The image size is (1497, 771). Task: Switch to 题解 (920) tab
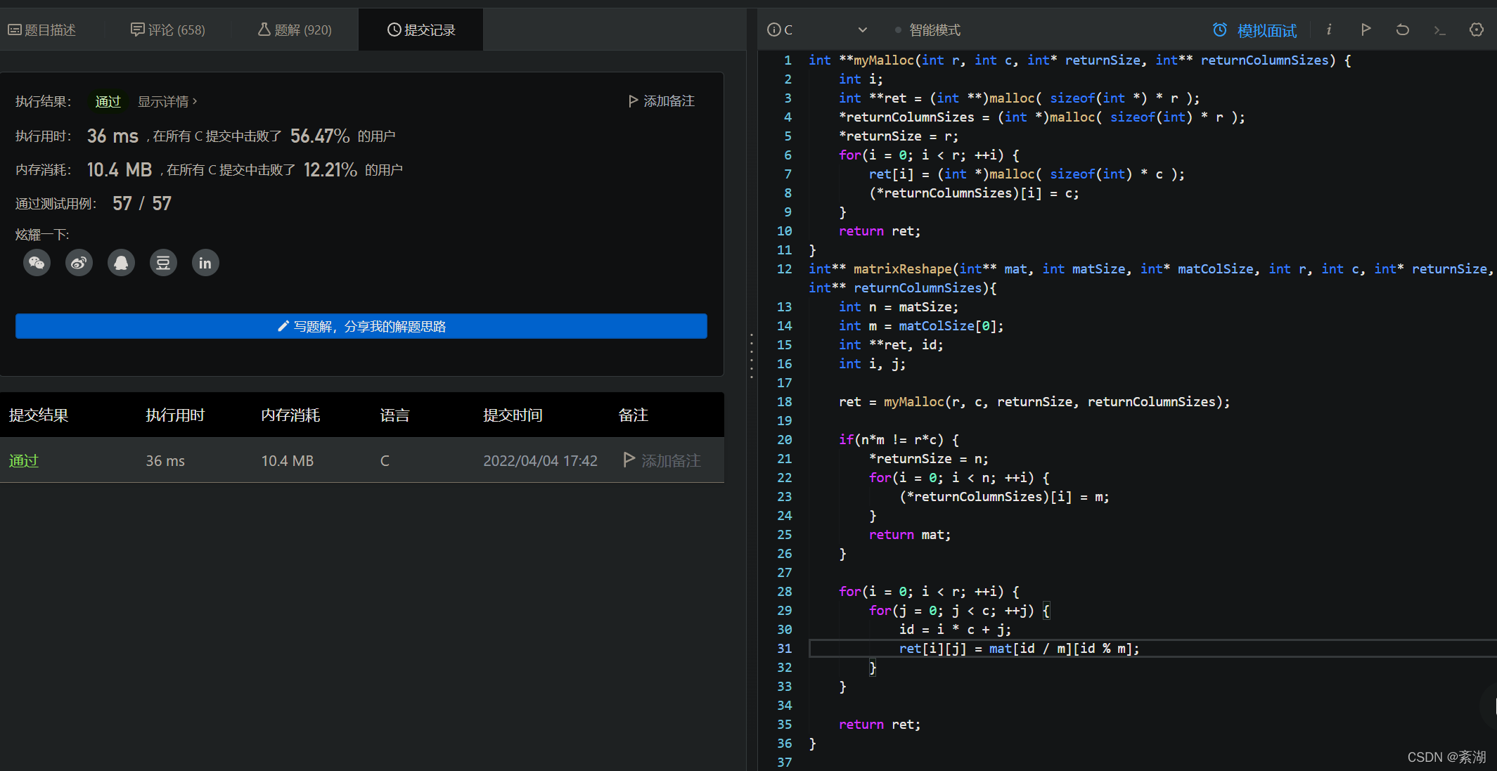tap(295, 30)
